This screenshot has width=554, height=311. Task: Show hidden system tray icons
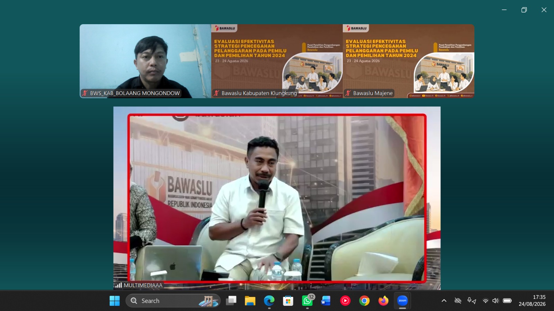444,301
